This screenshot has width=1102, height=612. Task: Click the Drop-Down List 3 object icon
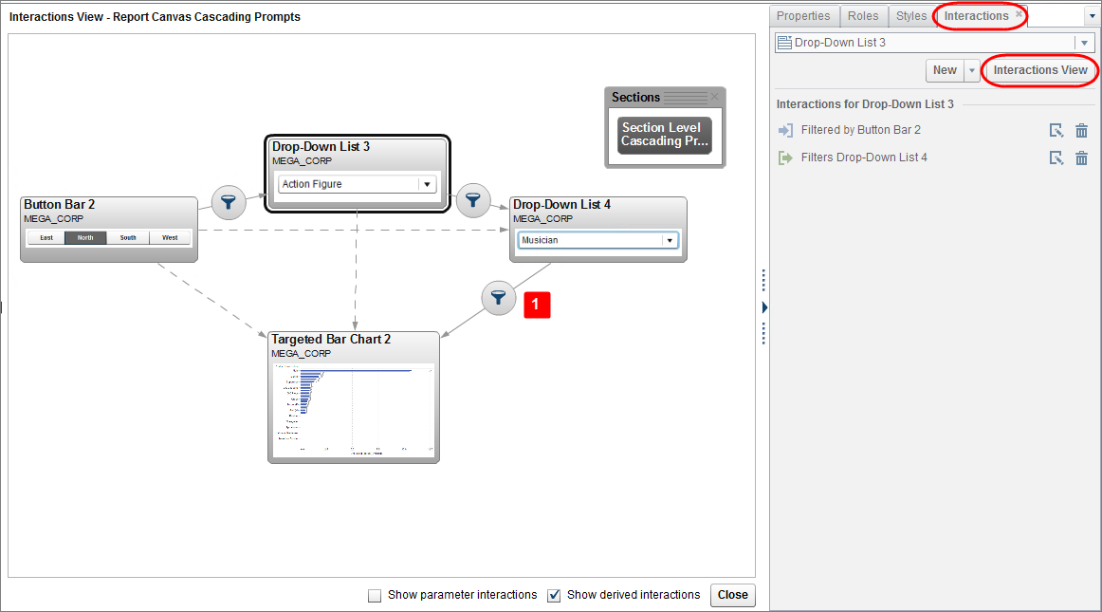point(782,42)
